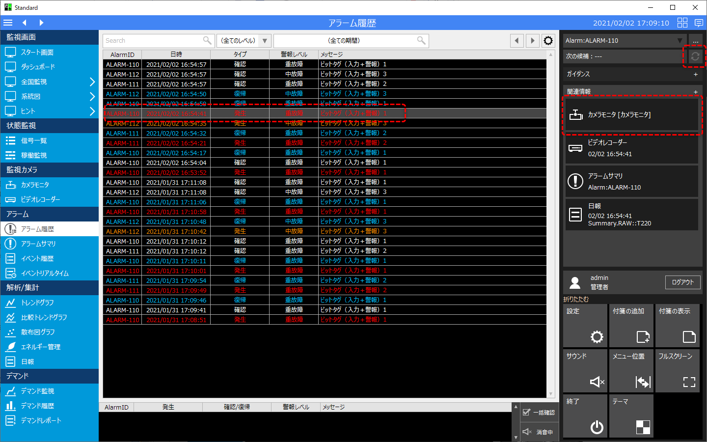707x442 pixels.
Task: Open the 全てのレベル dropdown
Action: [x=244, y=41]
